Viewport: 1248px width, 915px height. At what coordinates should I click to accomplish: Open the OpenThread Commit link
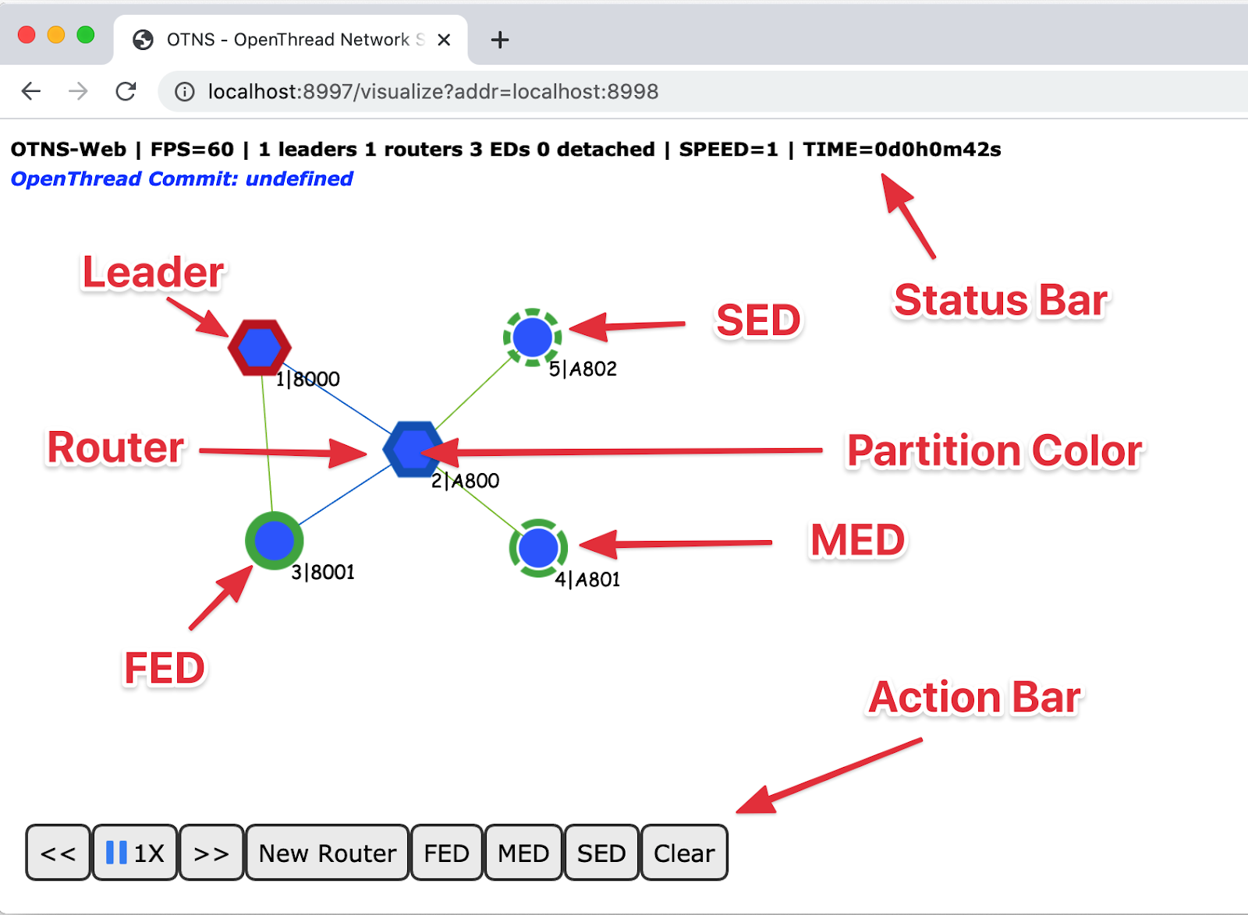[x=181, y=178]
